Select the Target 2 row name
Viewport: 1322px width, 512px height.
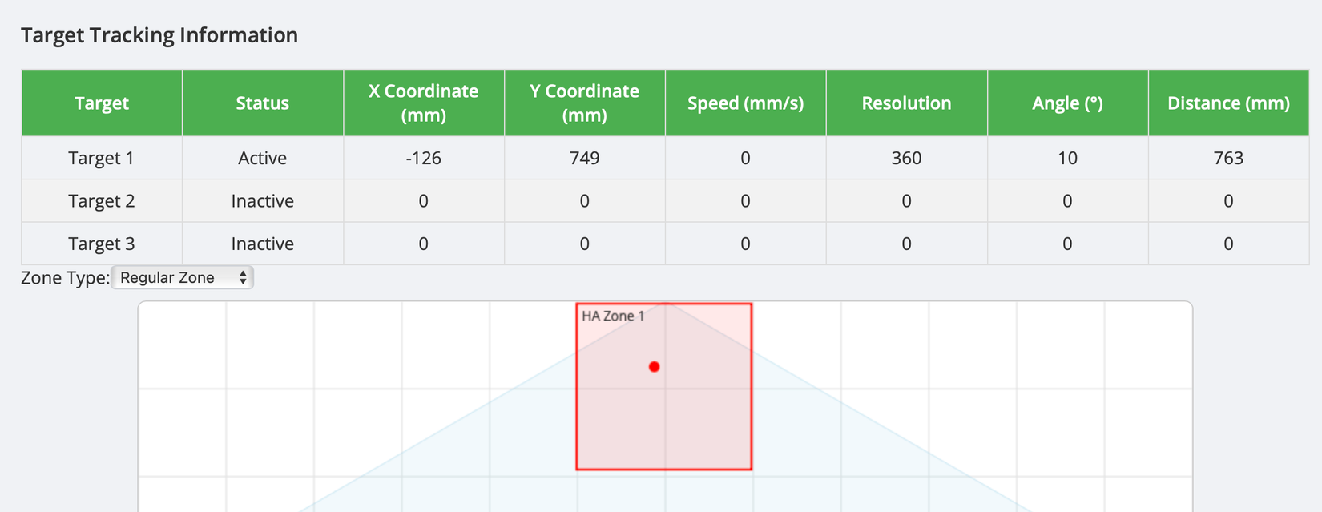click(102, 201)
